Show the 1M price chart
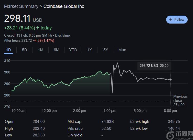 pyautogui.click(x=40, y=50)
